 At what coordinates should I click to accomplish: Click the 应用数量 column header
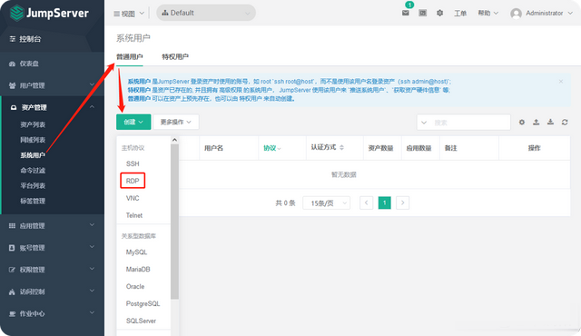point(419,148)
